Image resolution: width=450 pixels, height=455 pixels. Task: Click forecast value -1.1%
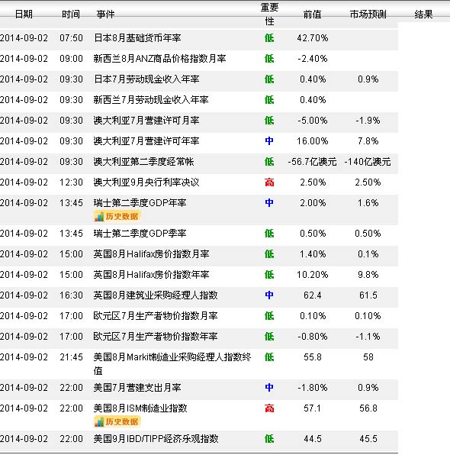click(368, 337)
